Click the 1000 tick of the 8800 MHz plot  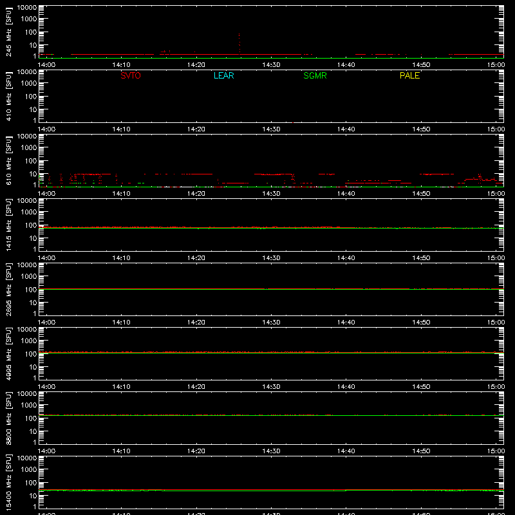[x=29, y=406]
